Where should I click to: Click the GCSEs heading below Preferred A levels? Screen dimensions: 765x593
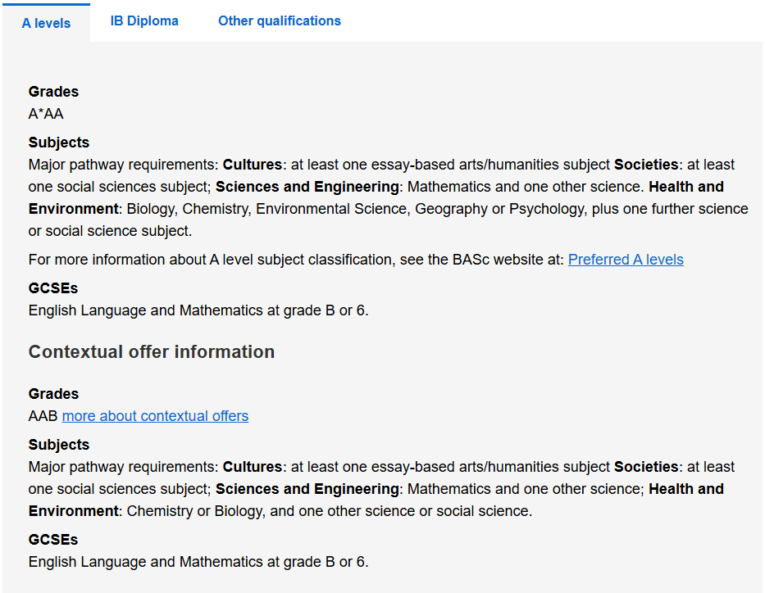point(53,288)
